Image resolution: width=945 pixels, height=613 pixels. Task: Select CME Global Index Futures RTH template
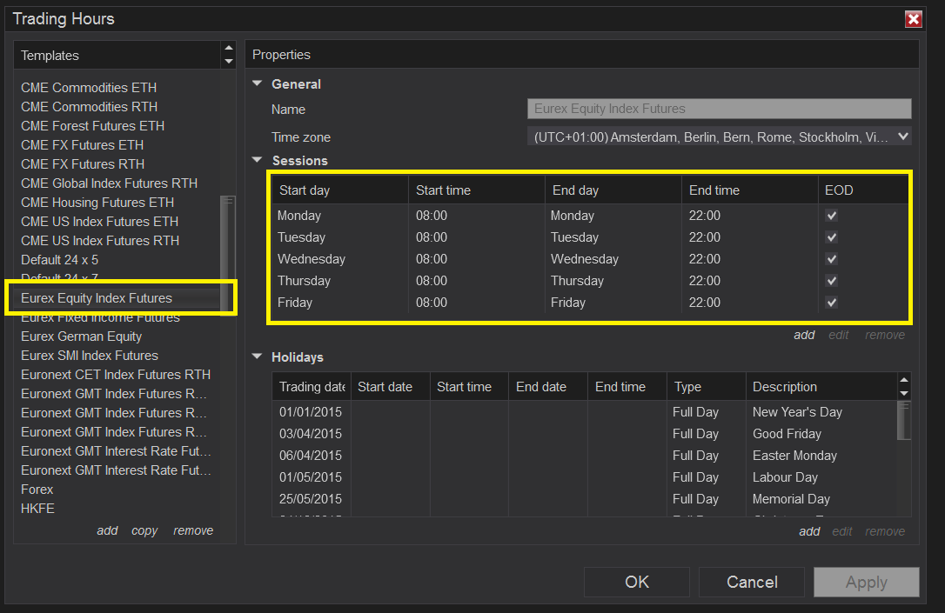tap(117, 183)
